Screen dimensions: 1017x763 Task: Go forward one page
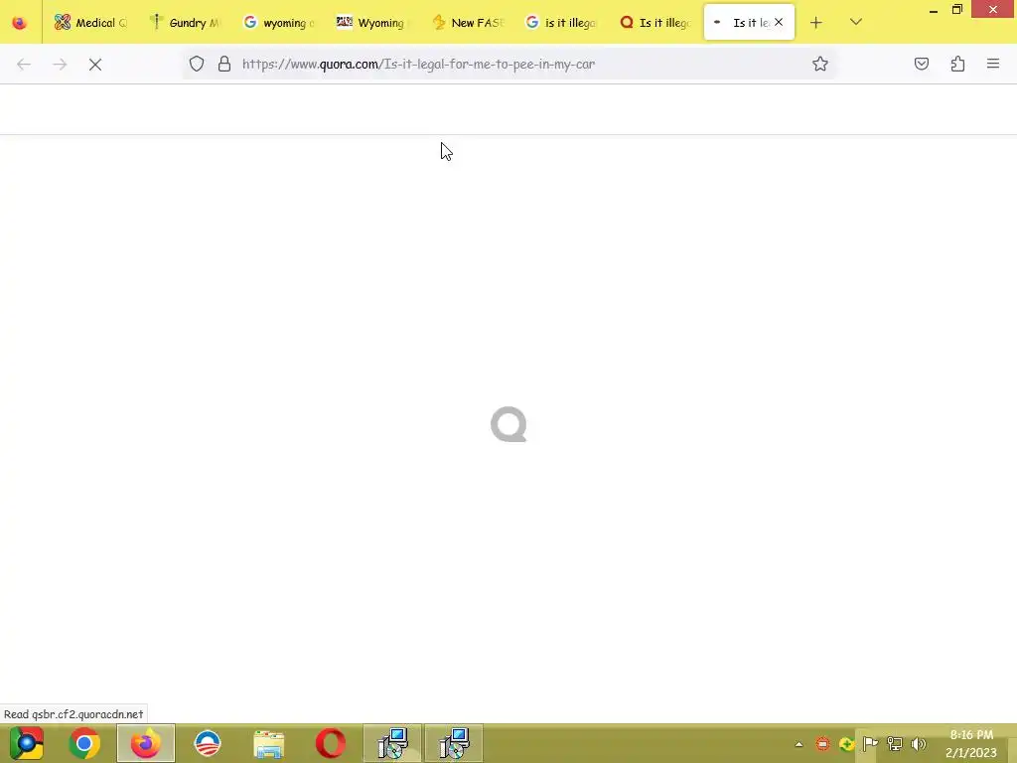(x=60, y=65)
